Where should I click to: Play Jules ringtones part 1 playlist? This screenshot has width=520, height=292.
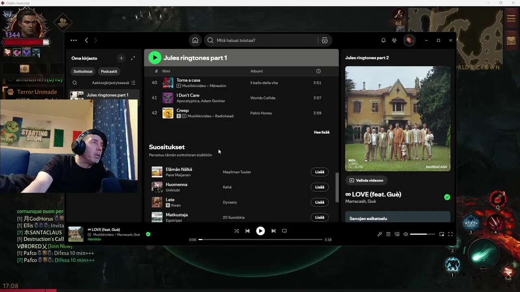pyautogui.click(x=155, y=58)
